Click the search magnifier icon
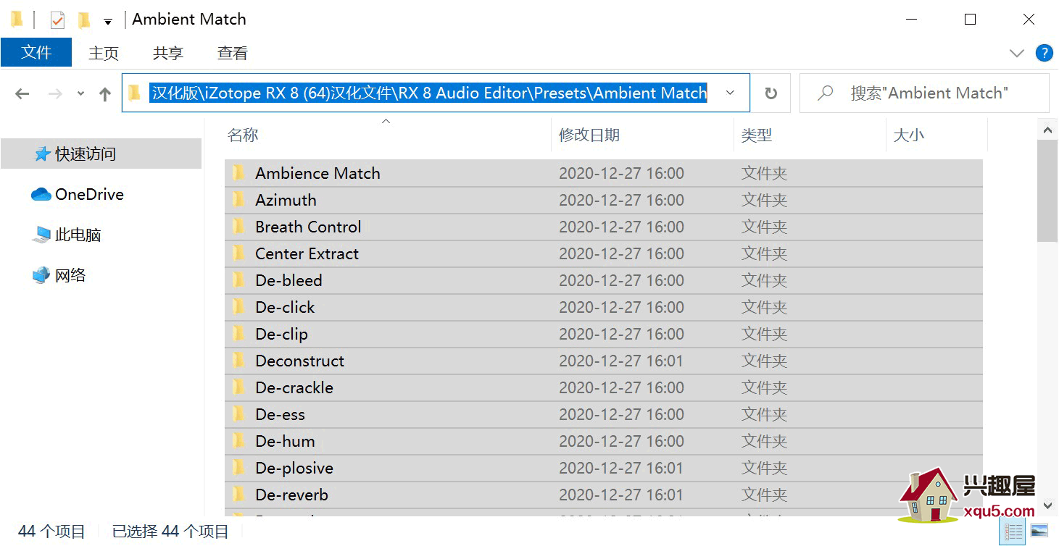 coord(825,93)
